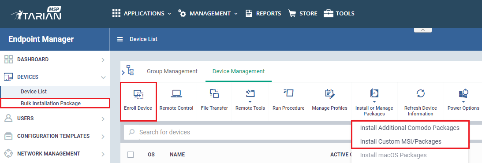This screenshot has width=482, height=163.
Task: Toggle the hamburger menu beside Device List
Action: pos(120,39)
